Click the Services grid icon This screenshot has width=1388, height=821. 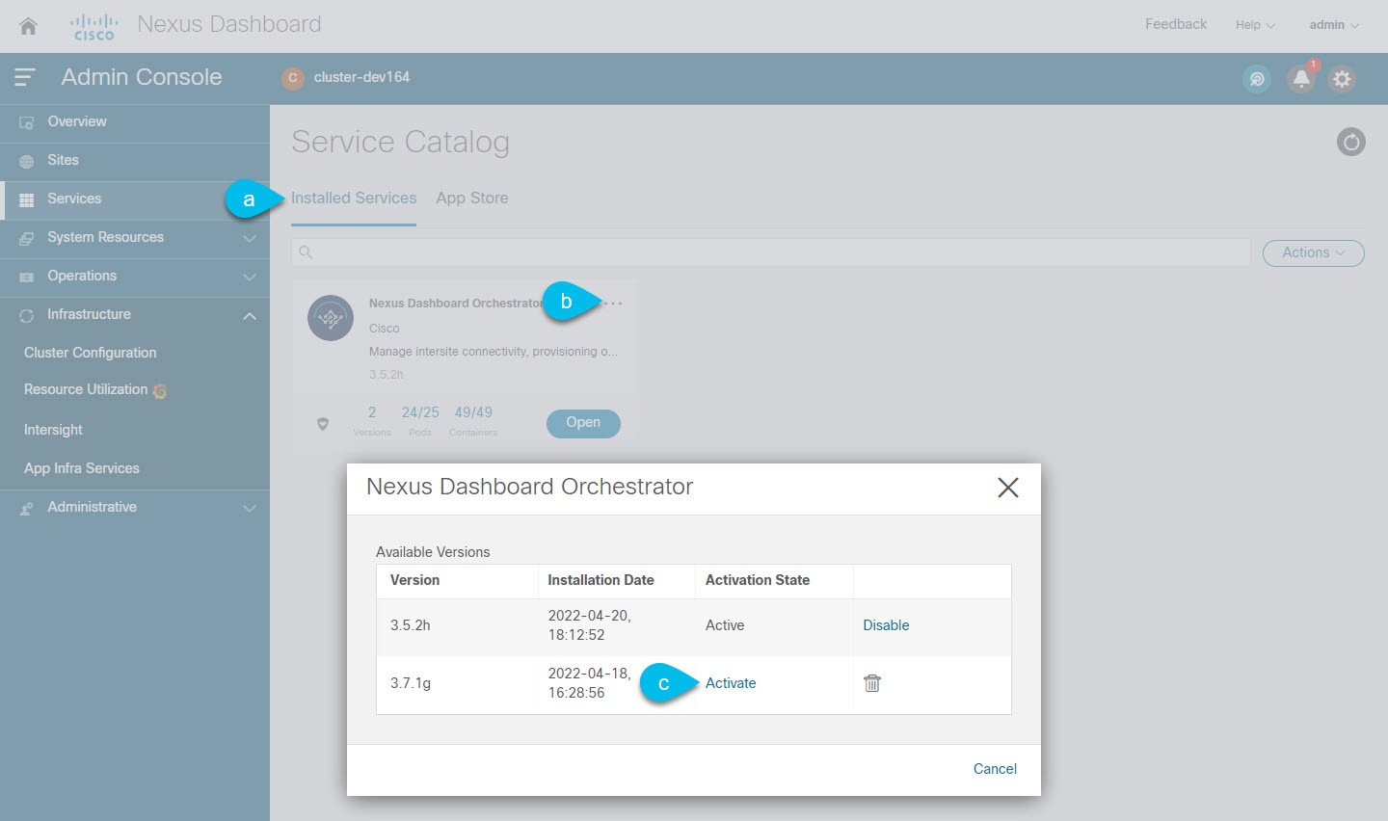(x=27, y=199)
